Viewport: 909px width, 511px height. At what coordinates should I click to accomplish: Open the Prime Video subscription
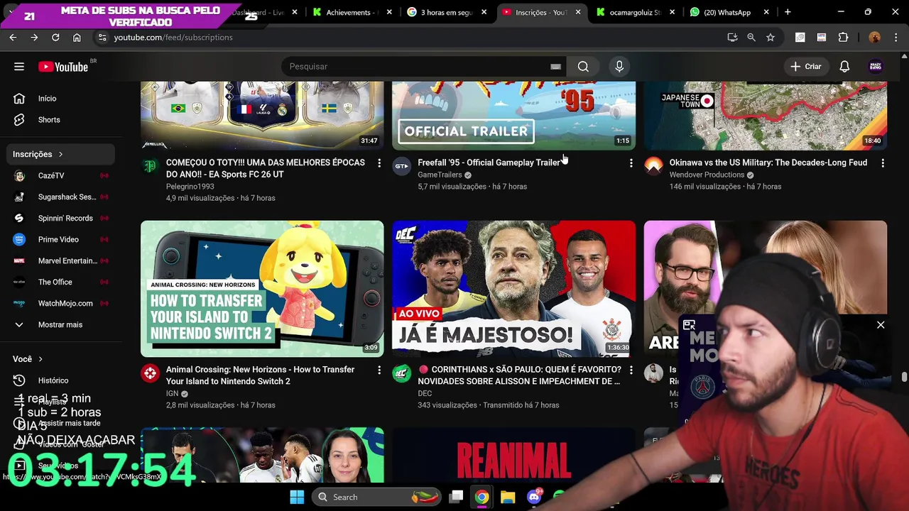pos(60,239)
